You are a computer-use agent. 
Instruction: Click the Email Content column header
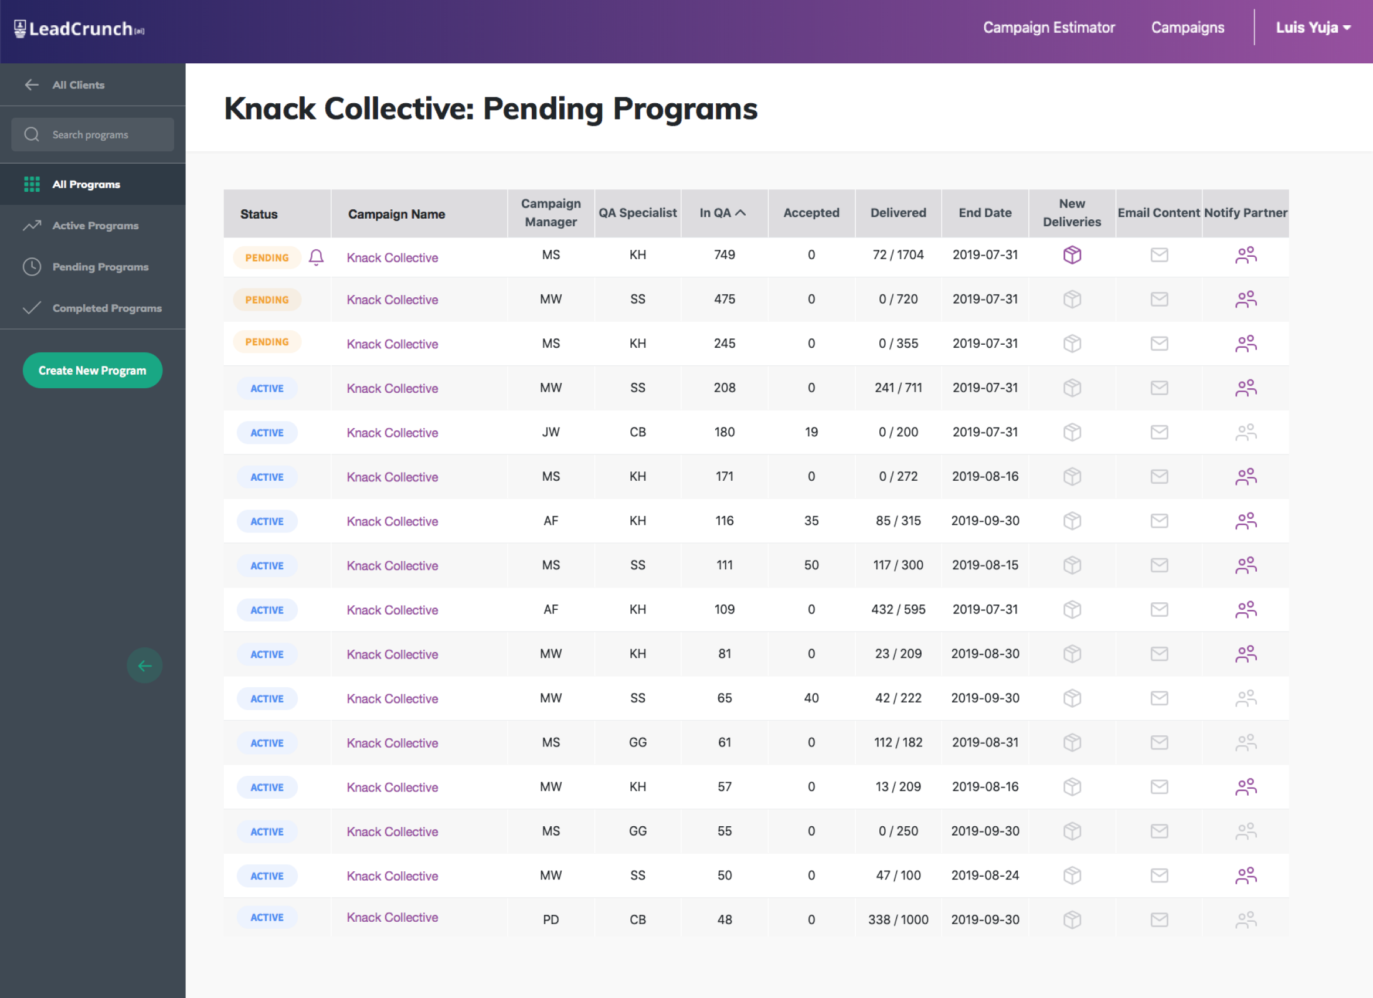coord(1158,213)
